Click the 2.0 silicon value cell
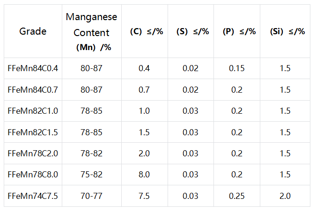Image resolution: width=316 pixels, height=212 pixels. (285, 196)
